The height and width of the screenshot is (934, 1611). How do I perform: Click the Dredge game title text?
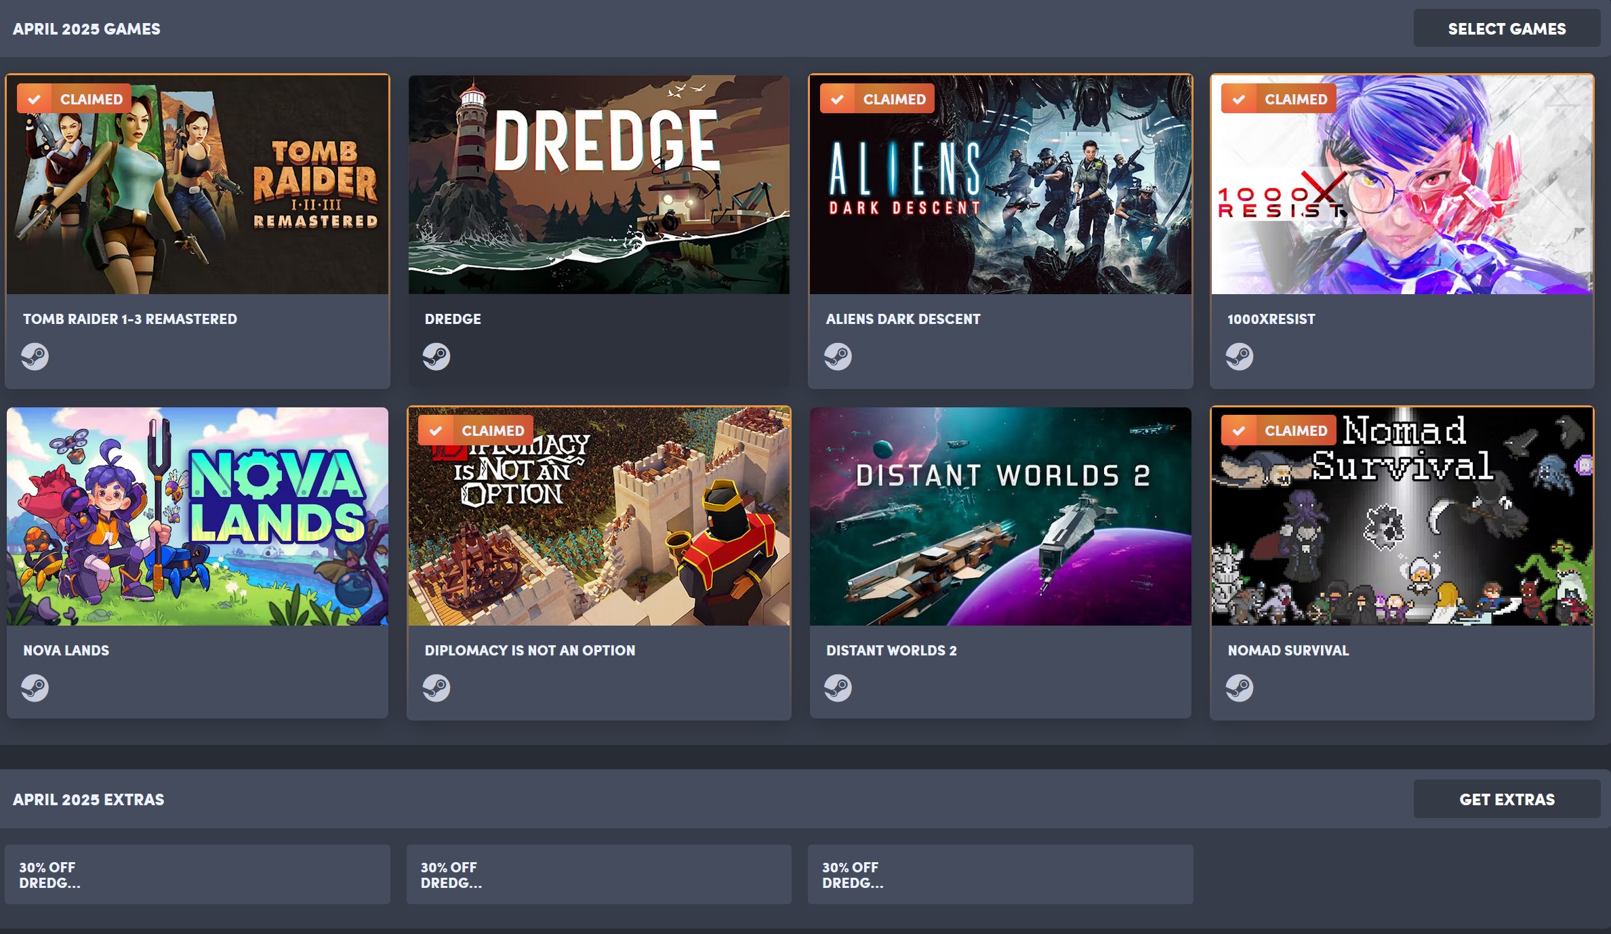point(453,319)
